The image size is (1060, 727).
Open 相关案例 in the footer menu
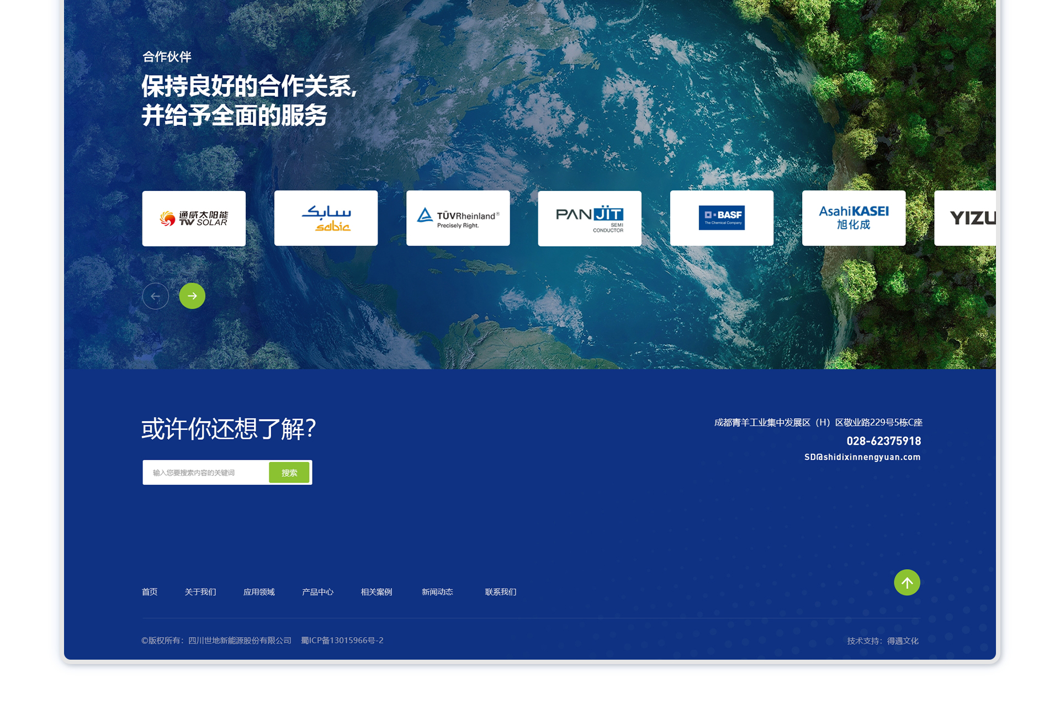(377, 592)
